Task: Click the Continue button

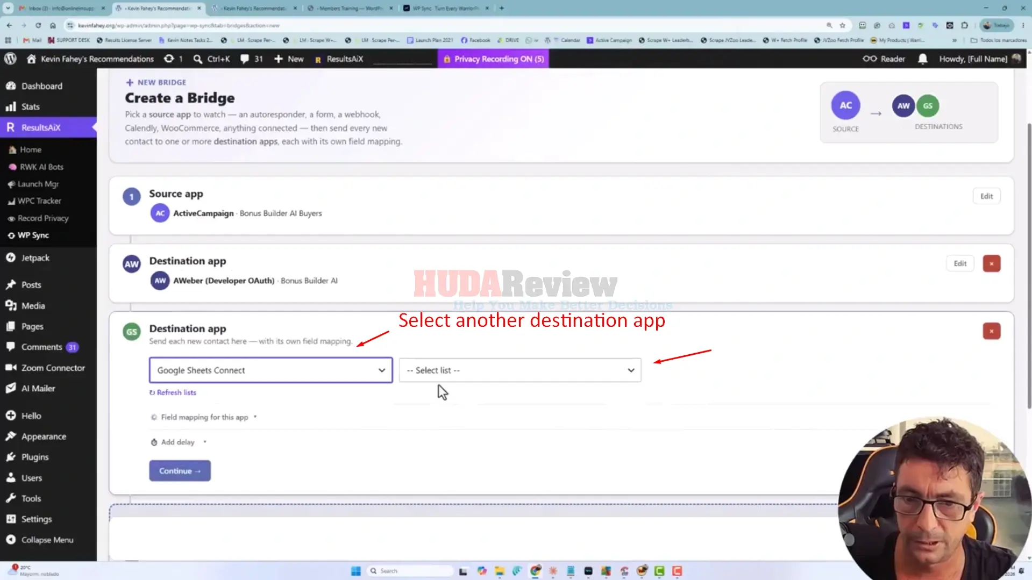Action: (x=180, y=471)
